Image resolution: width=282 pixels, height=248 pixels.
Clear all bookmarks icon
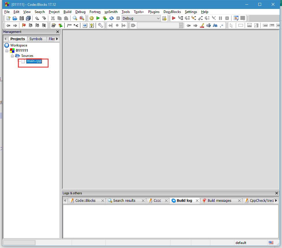(x=44, y=25)
